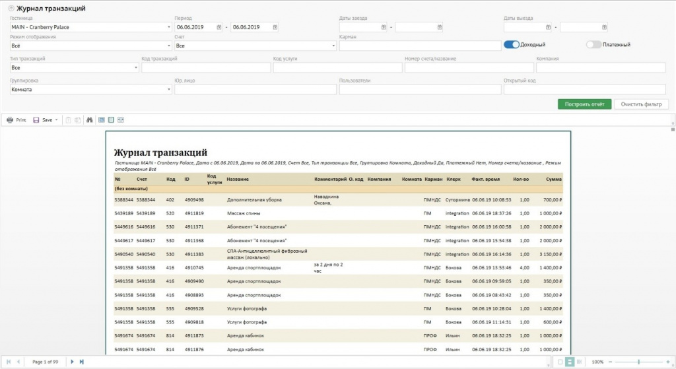
Task: Focus the Юр. лицо input field
Action: click(x=255, y=89)
